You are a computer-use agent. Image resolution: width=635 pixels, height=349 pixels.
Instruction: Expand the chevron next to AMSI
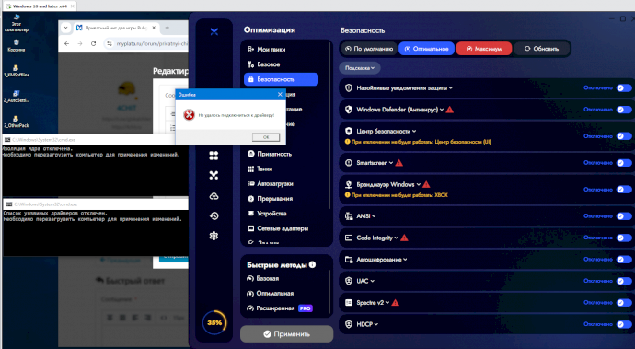(374, 216)
